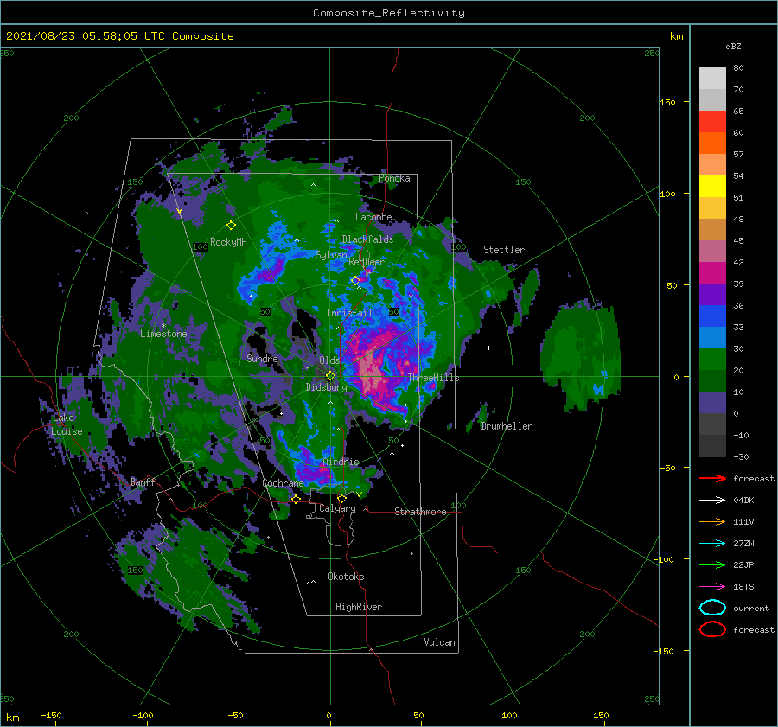Click the yellow diamond marker below RedDeer

pyautogui.click(x=355, y=281)
